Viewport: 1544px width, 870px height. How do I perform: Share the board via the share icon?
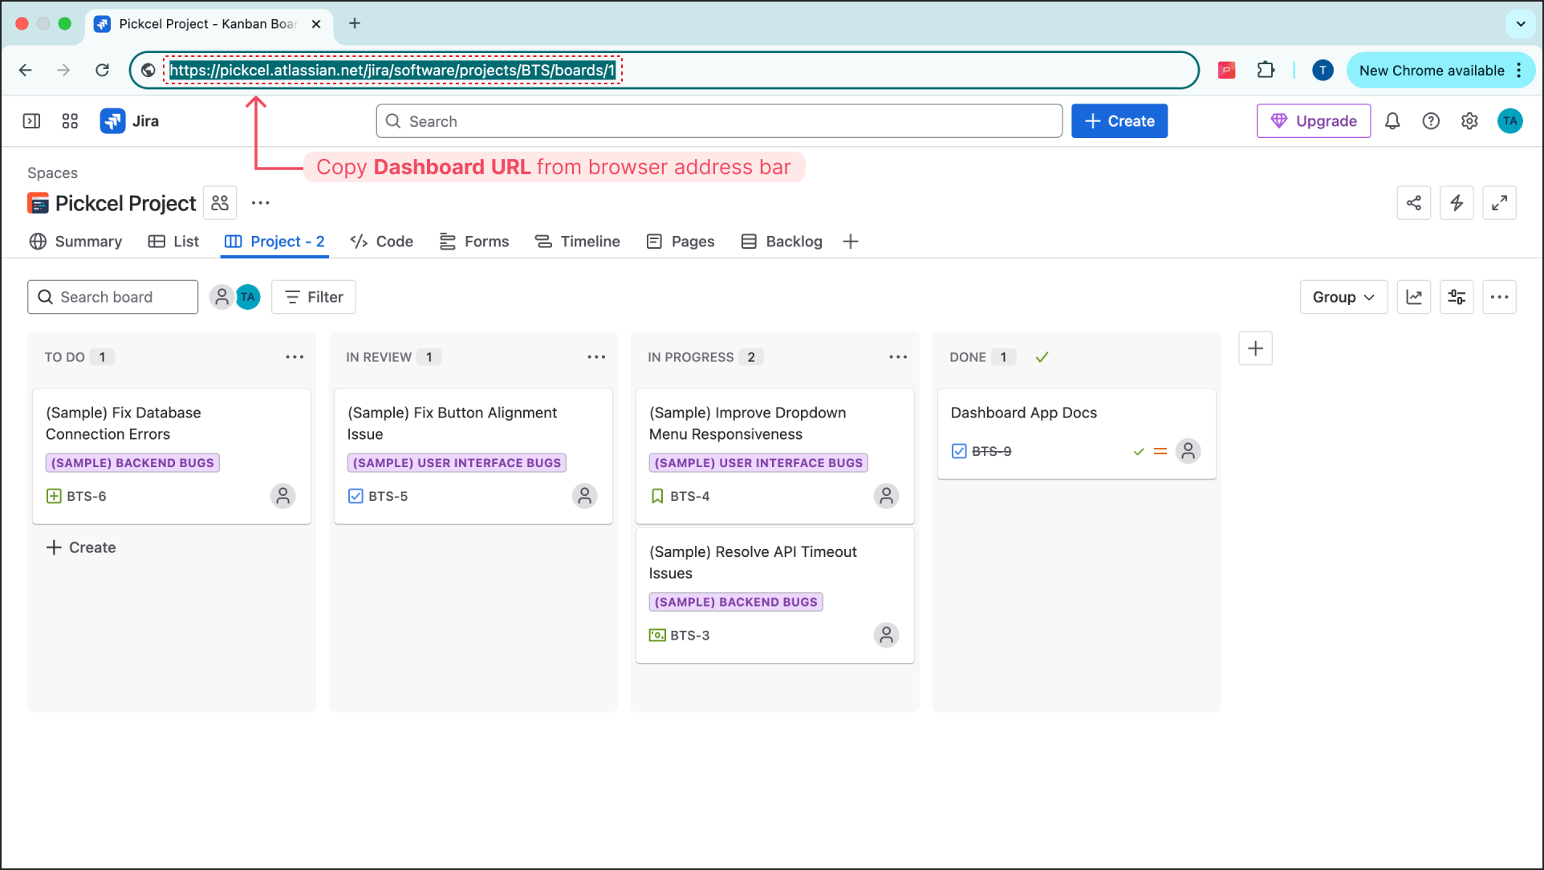coord(1414,202)
